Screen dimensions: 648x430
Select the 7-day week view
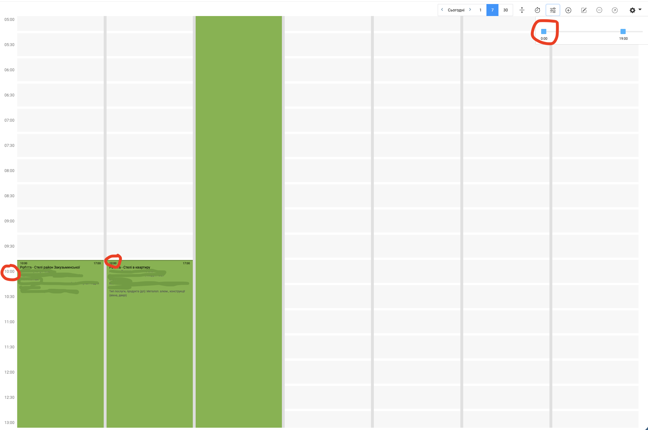click(x=492, y=10)
